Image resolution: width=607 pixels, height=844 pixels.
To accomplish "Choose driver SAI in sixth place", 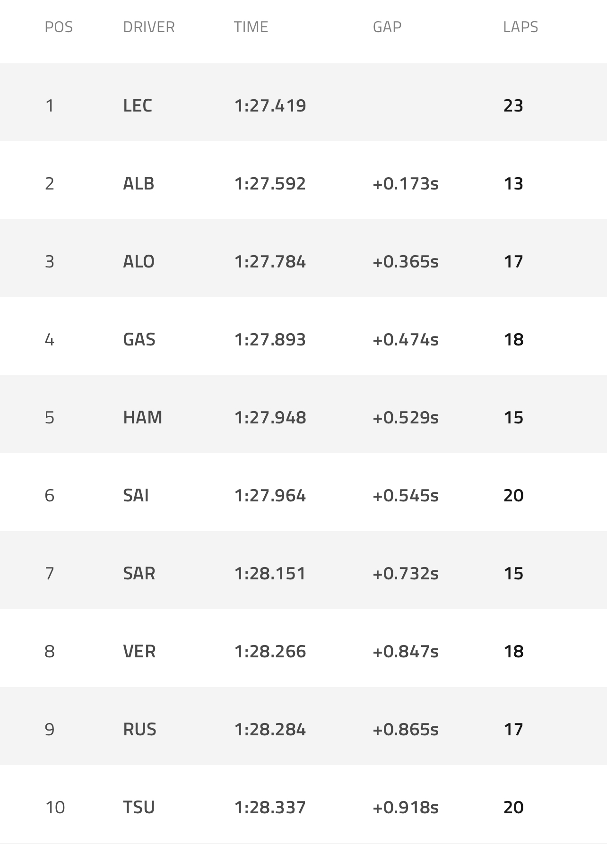I will pyautogui.click(x=136, y=495).
